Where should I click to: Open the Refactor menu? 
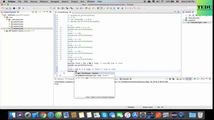click(44, 1)
